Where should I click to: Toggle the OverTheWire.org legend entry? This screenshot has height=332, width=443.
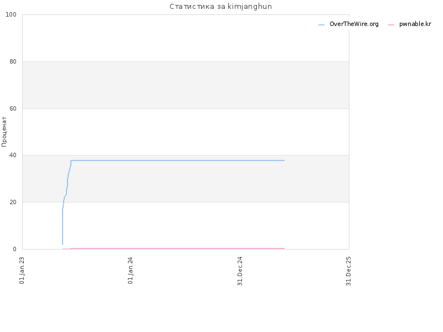point(348,24)
